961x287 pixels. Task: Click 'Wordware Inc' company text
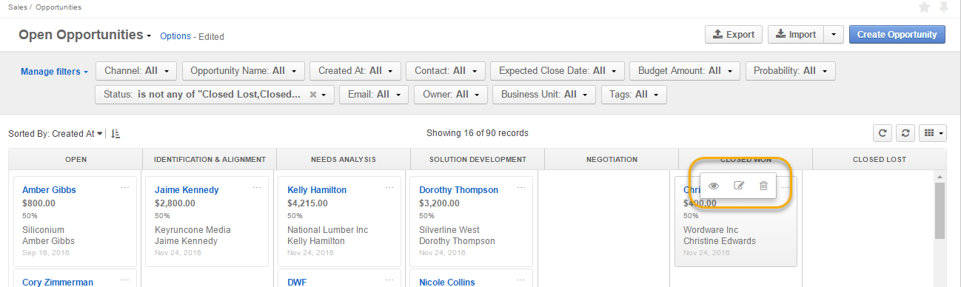(x=711, y=230)
